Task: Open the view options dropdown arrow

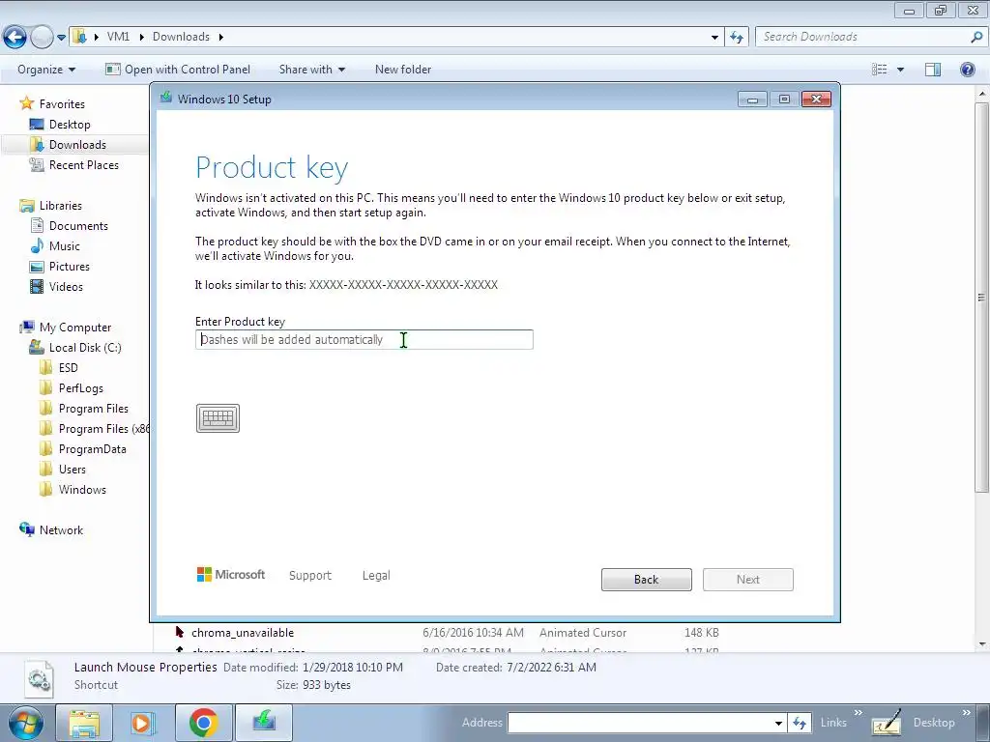Action: 900,70
